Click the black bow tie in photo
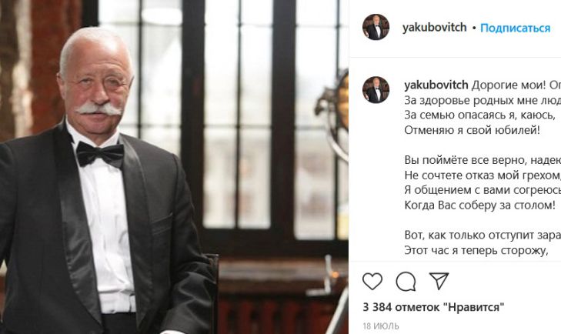Viewport: 561px width, 334px height. (x=100, y=154)
